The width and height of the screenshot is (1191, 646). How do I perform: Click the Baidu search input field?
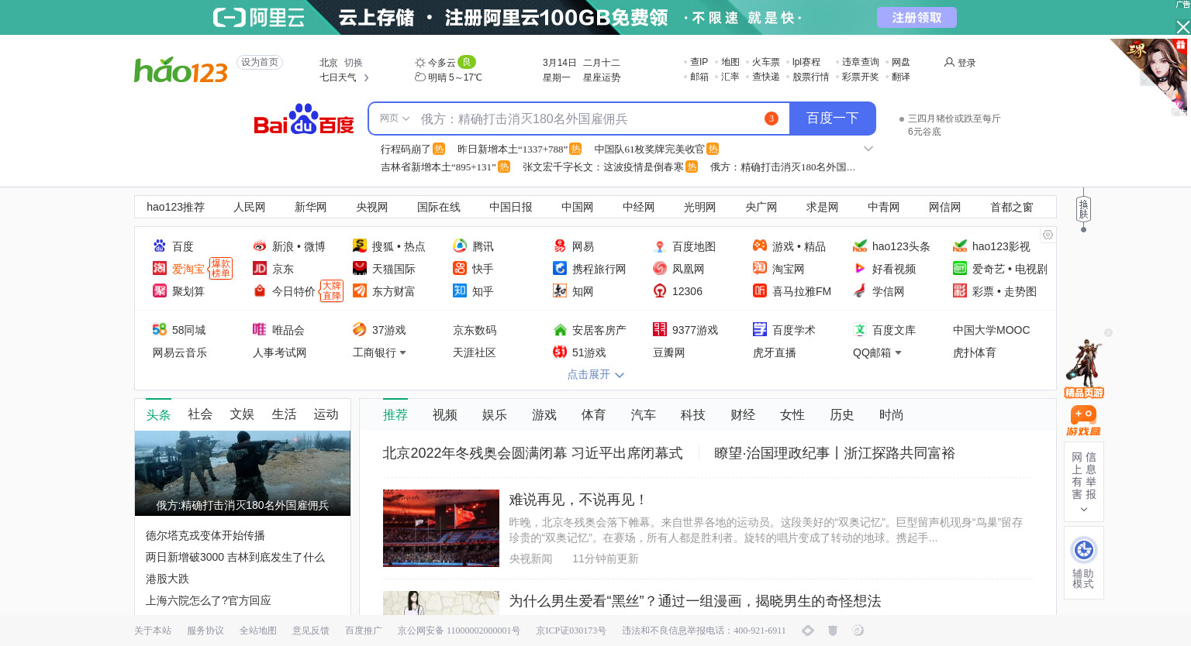pos(585,119)
